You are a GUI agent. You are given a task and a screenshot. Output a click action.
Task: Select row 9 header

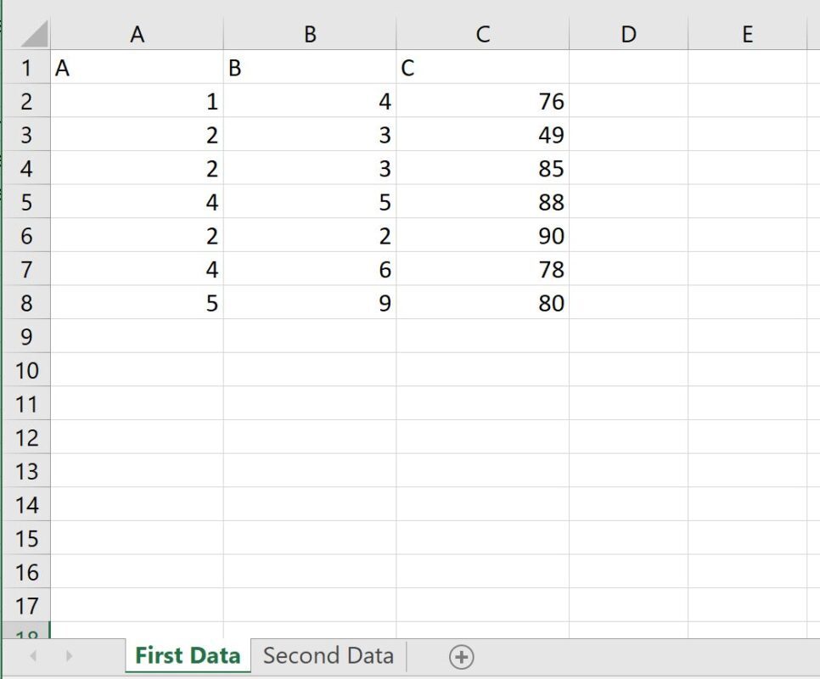point(26,336)
